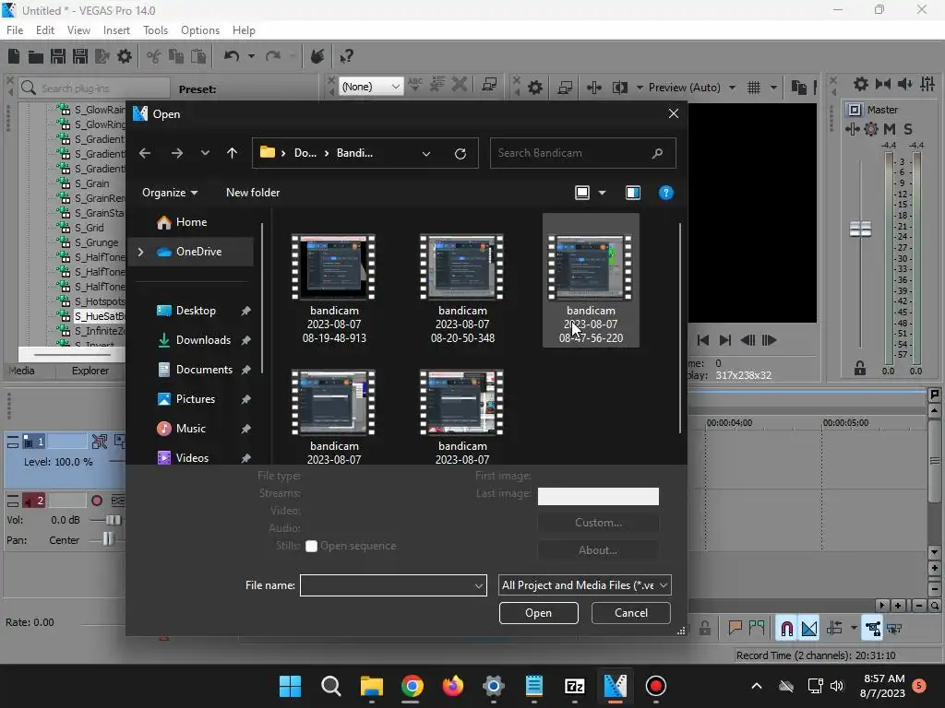
Task: Click the Go to Start playback icon
Action: 702,340
